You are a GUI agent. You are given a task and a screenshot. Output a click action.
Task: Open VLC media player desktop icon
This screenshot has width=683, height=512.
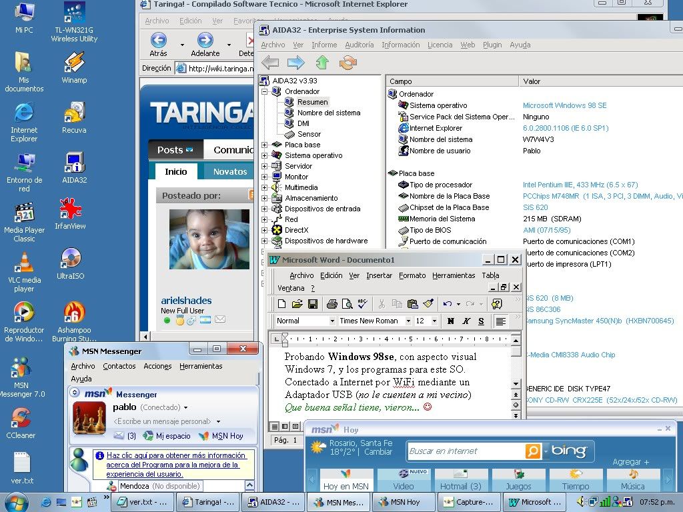(x=25, y=272)
